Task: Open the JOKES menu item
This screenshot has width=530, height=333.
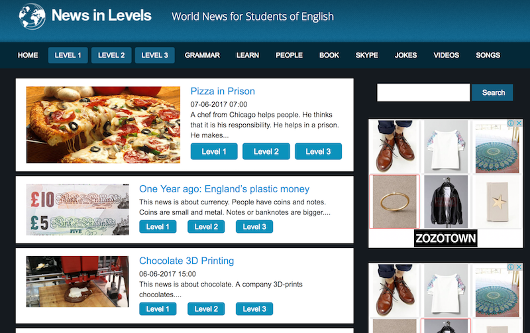Action: click(x=405, y=55)
